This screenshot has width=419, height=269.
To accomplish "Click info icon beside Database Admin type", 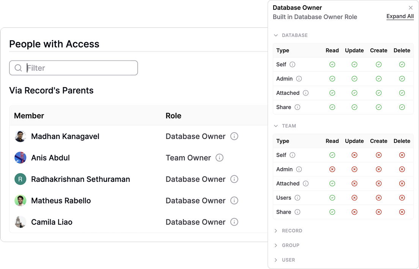I will (299, 79).
